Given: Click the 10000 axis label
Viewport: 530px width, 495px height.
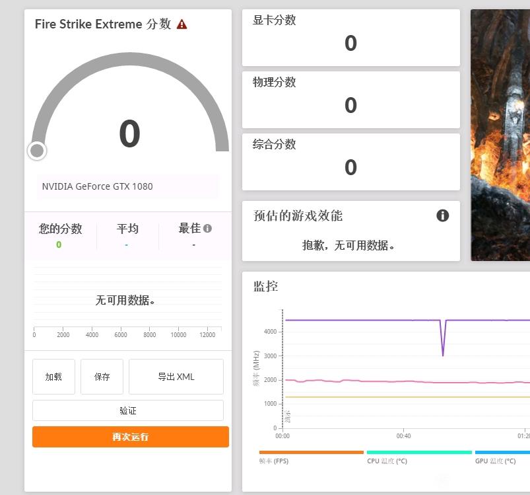Looking at the screenshot, I should click(x=178, y=334).
